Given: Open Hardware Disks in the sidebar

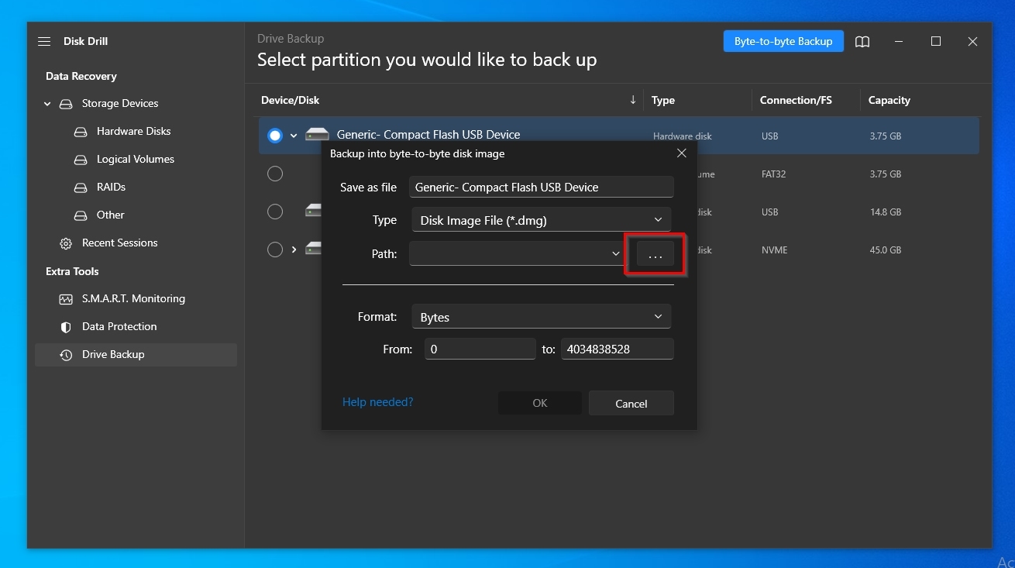Looking at the screenshot, I should tap(133, 132).
